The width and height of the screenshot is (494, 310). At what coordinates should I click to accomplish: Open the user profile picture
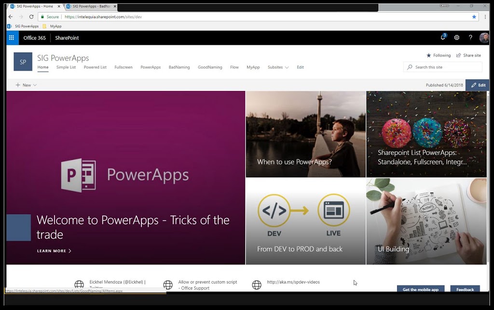(x=484, y=38)
